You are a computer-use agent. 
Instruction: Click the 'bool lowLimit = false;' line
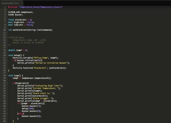pos(21,25)
